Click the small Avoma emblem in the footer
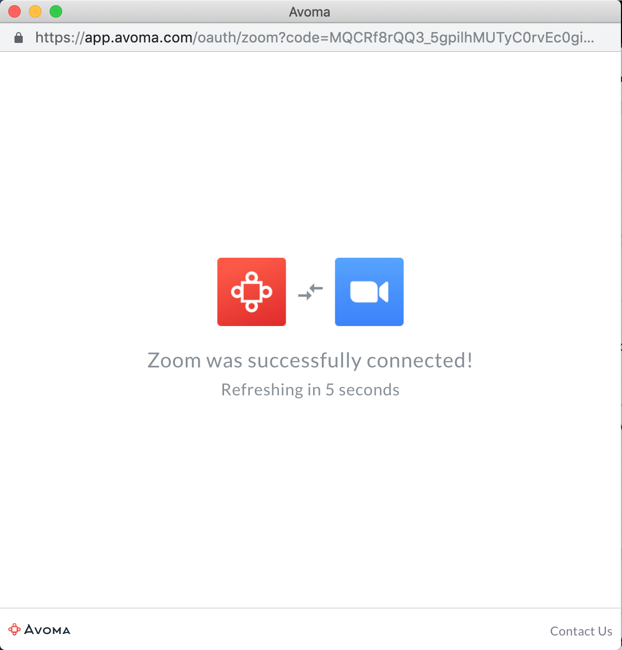This screenshot has height=650, width=622. [x=15, y=629]
